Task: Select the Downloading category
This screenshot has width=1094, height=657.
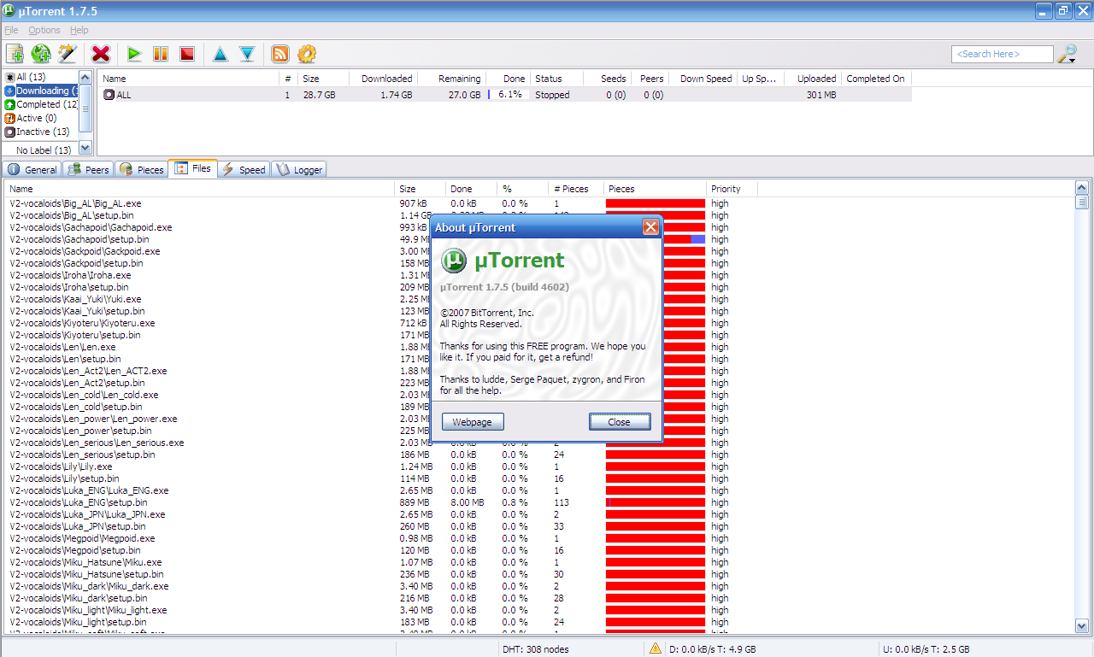Action: point(41,91)
